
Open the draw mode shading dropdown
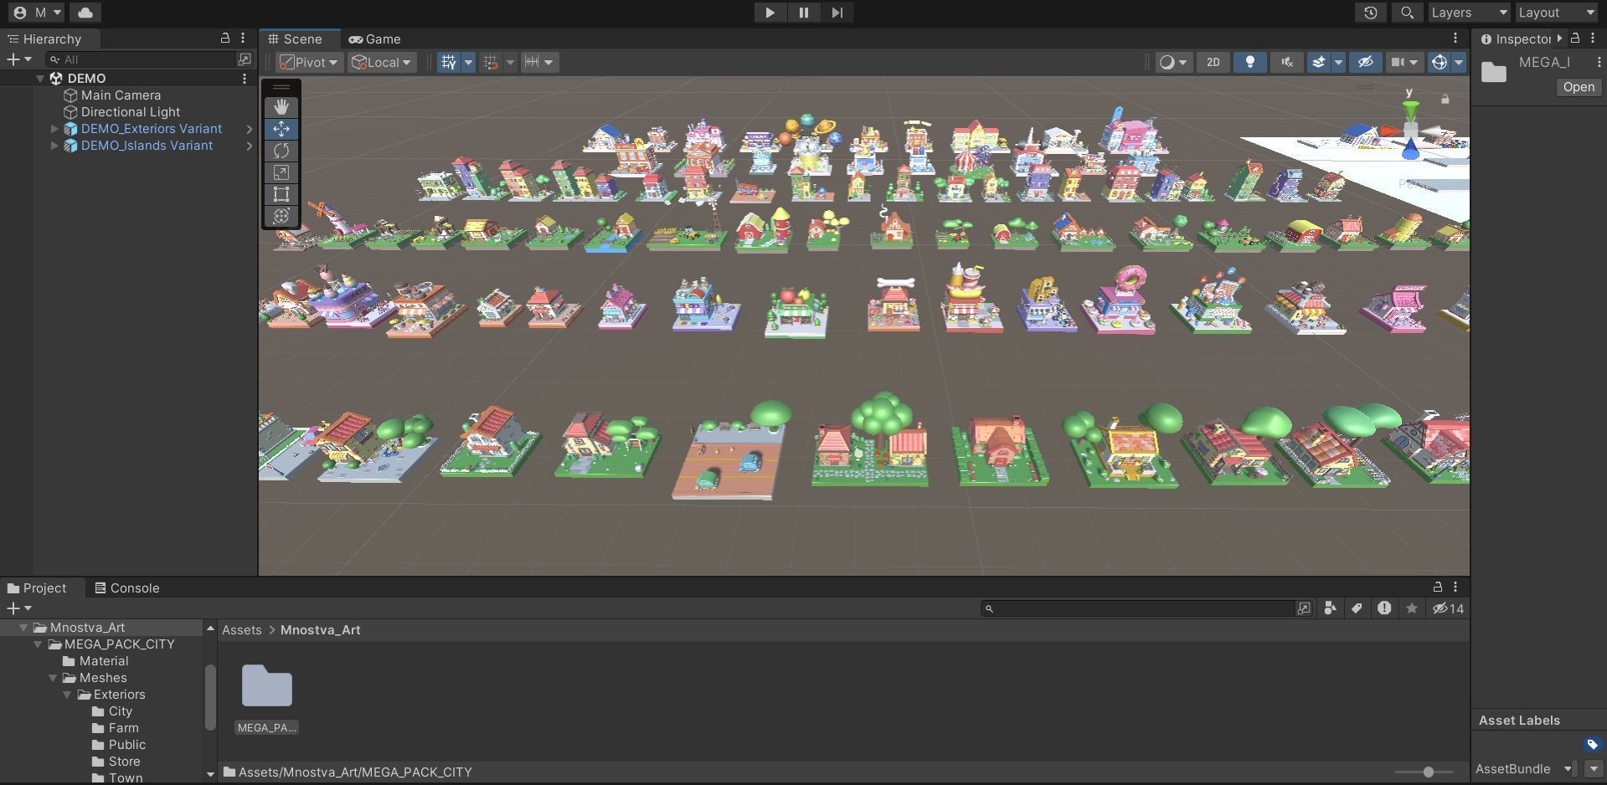click(1173, 62)
